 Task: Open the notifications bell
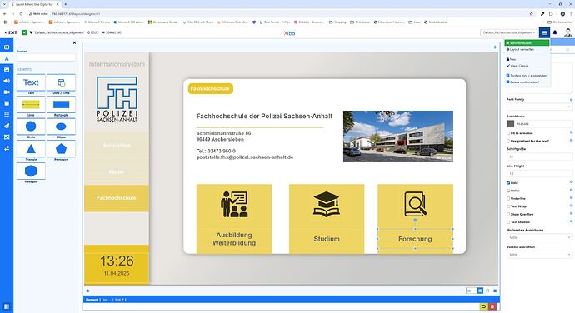tap(555, 32)
